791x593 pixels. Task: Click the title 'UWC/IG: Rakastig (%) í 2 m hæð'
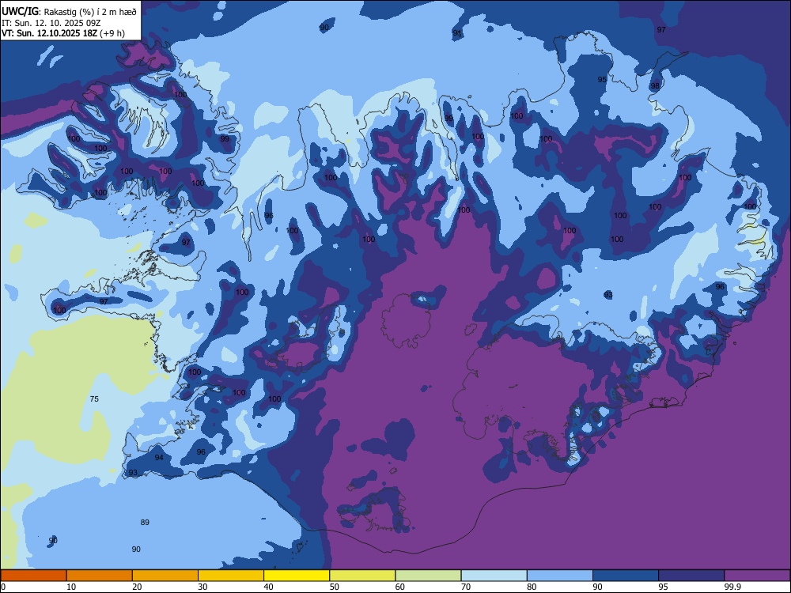69,11
